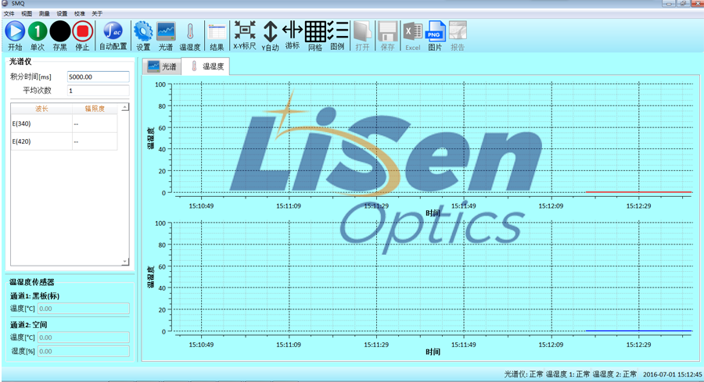This screenshot has height=382, width=704.
Task: Toggle 图例 legend display
Action: [x=338, y=36]
